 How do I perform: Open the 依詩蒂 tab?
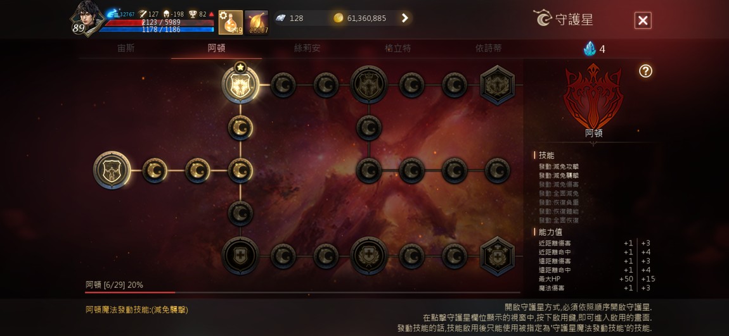[x=489, y=48]
